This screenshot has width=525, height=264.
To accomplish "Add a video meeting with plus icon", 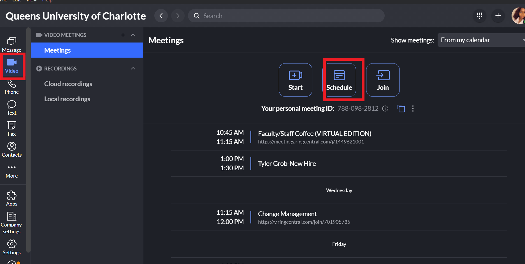I will tap(123, 35).
